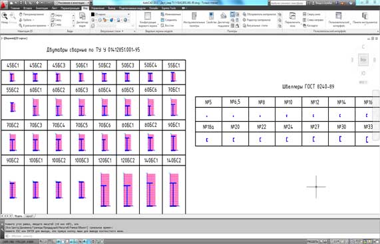Switch to the Layout1 drawing tab
This screenshot has width=380, height=244.
tap(29, 215)
